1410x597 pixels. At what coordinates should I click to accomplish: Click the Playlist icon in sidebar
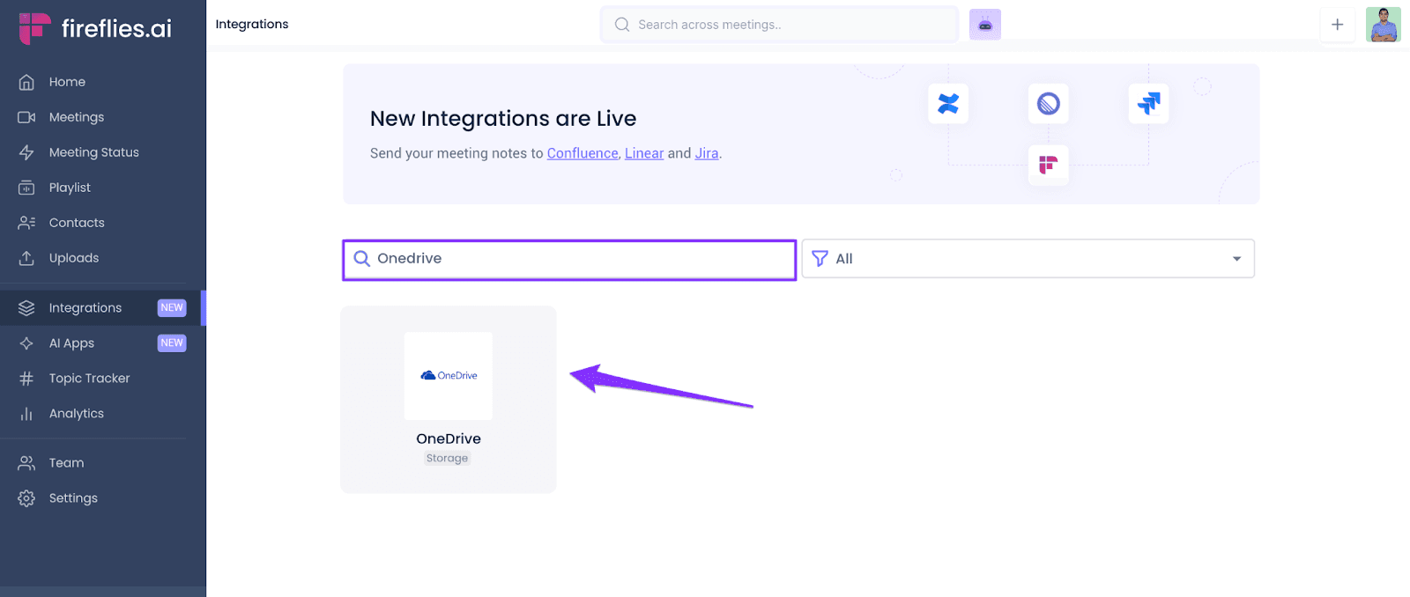click(x=26, y=188)
